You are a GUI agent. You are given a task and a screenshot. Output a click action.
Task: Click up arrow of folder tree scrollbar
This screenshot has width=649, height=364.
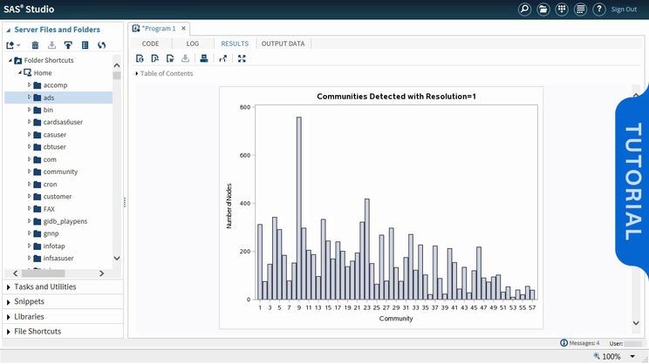coord(117,65)
